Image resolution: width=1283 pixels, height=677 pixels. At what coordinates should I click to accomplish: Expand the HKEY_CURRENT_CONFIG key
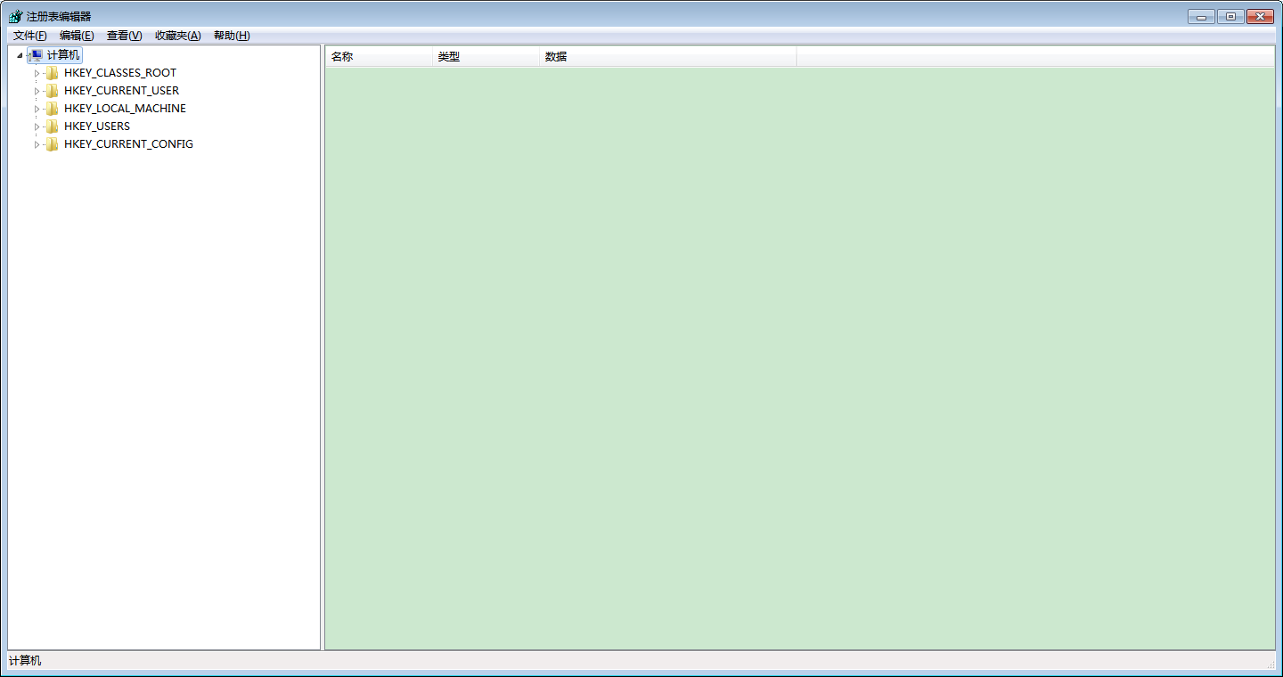point(37,144)
